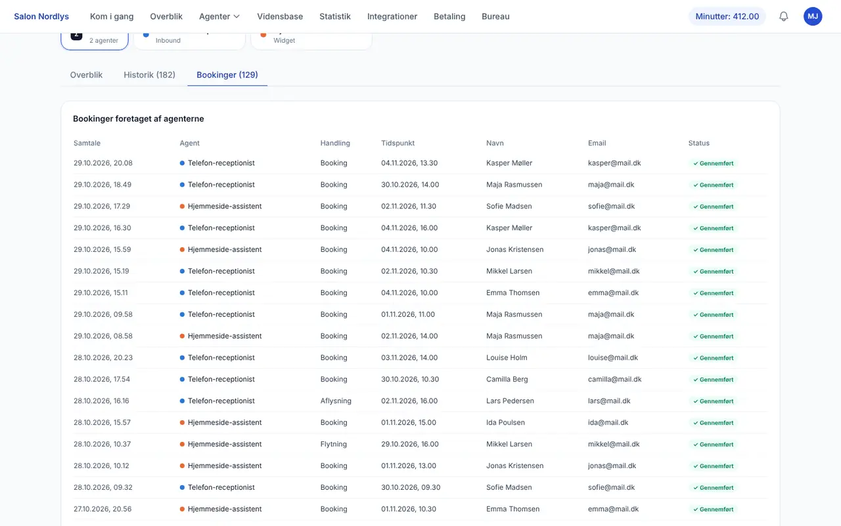
Task: Open the notifications bell
Action: [783, 16]
